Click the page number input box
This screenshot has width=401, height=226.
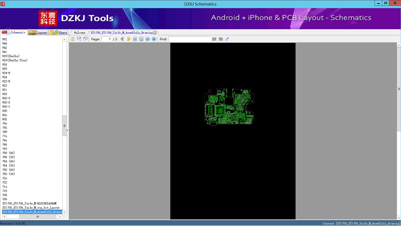click(107, 39)
